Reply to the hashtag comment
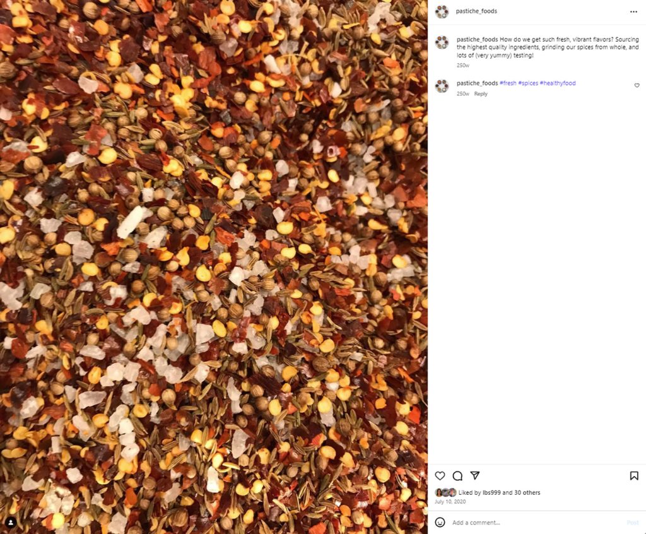This screenshot has height=534, width=646. point(480,93)
